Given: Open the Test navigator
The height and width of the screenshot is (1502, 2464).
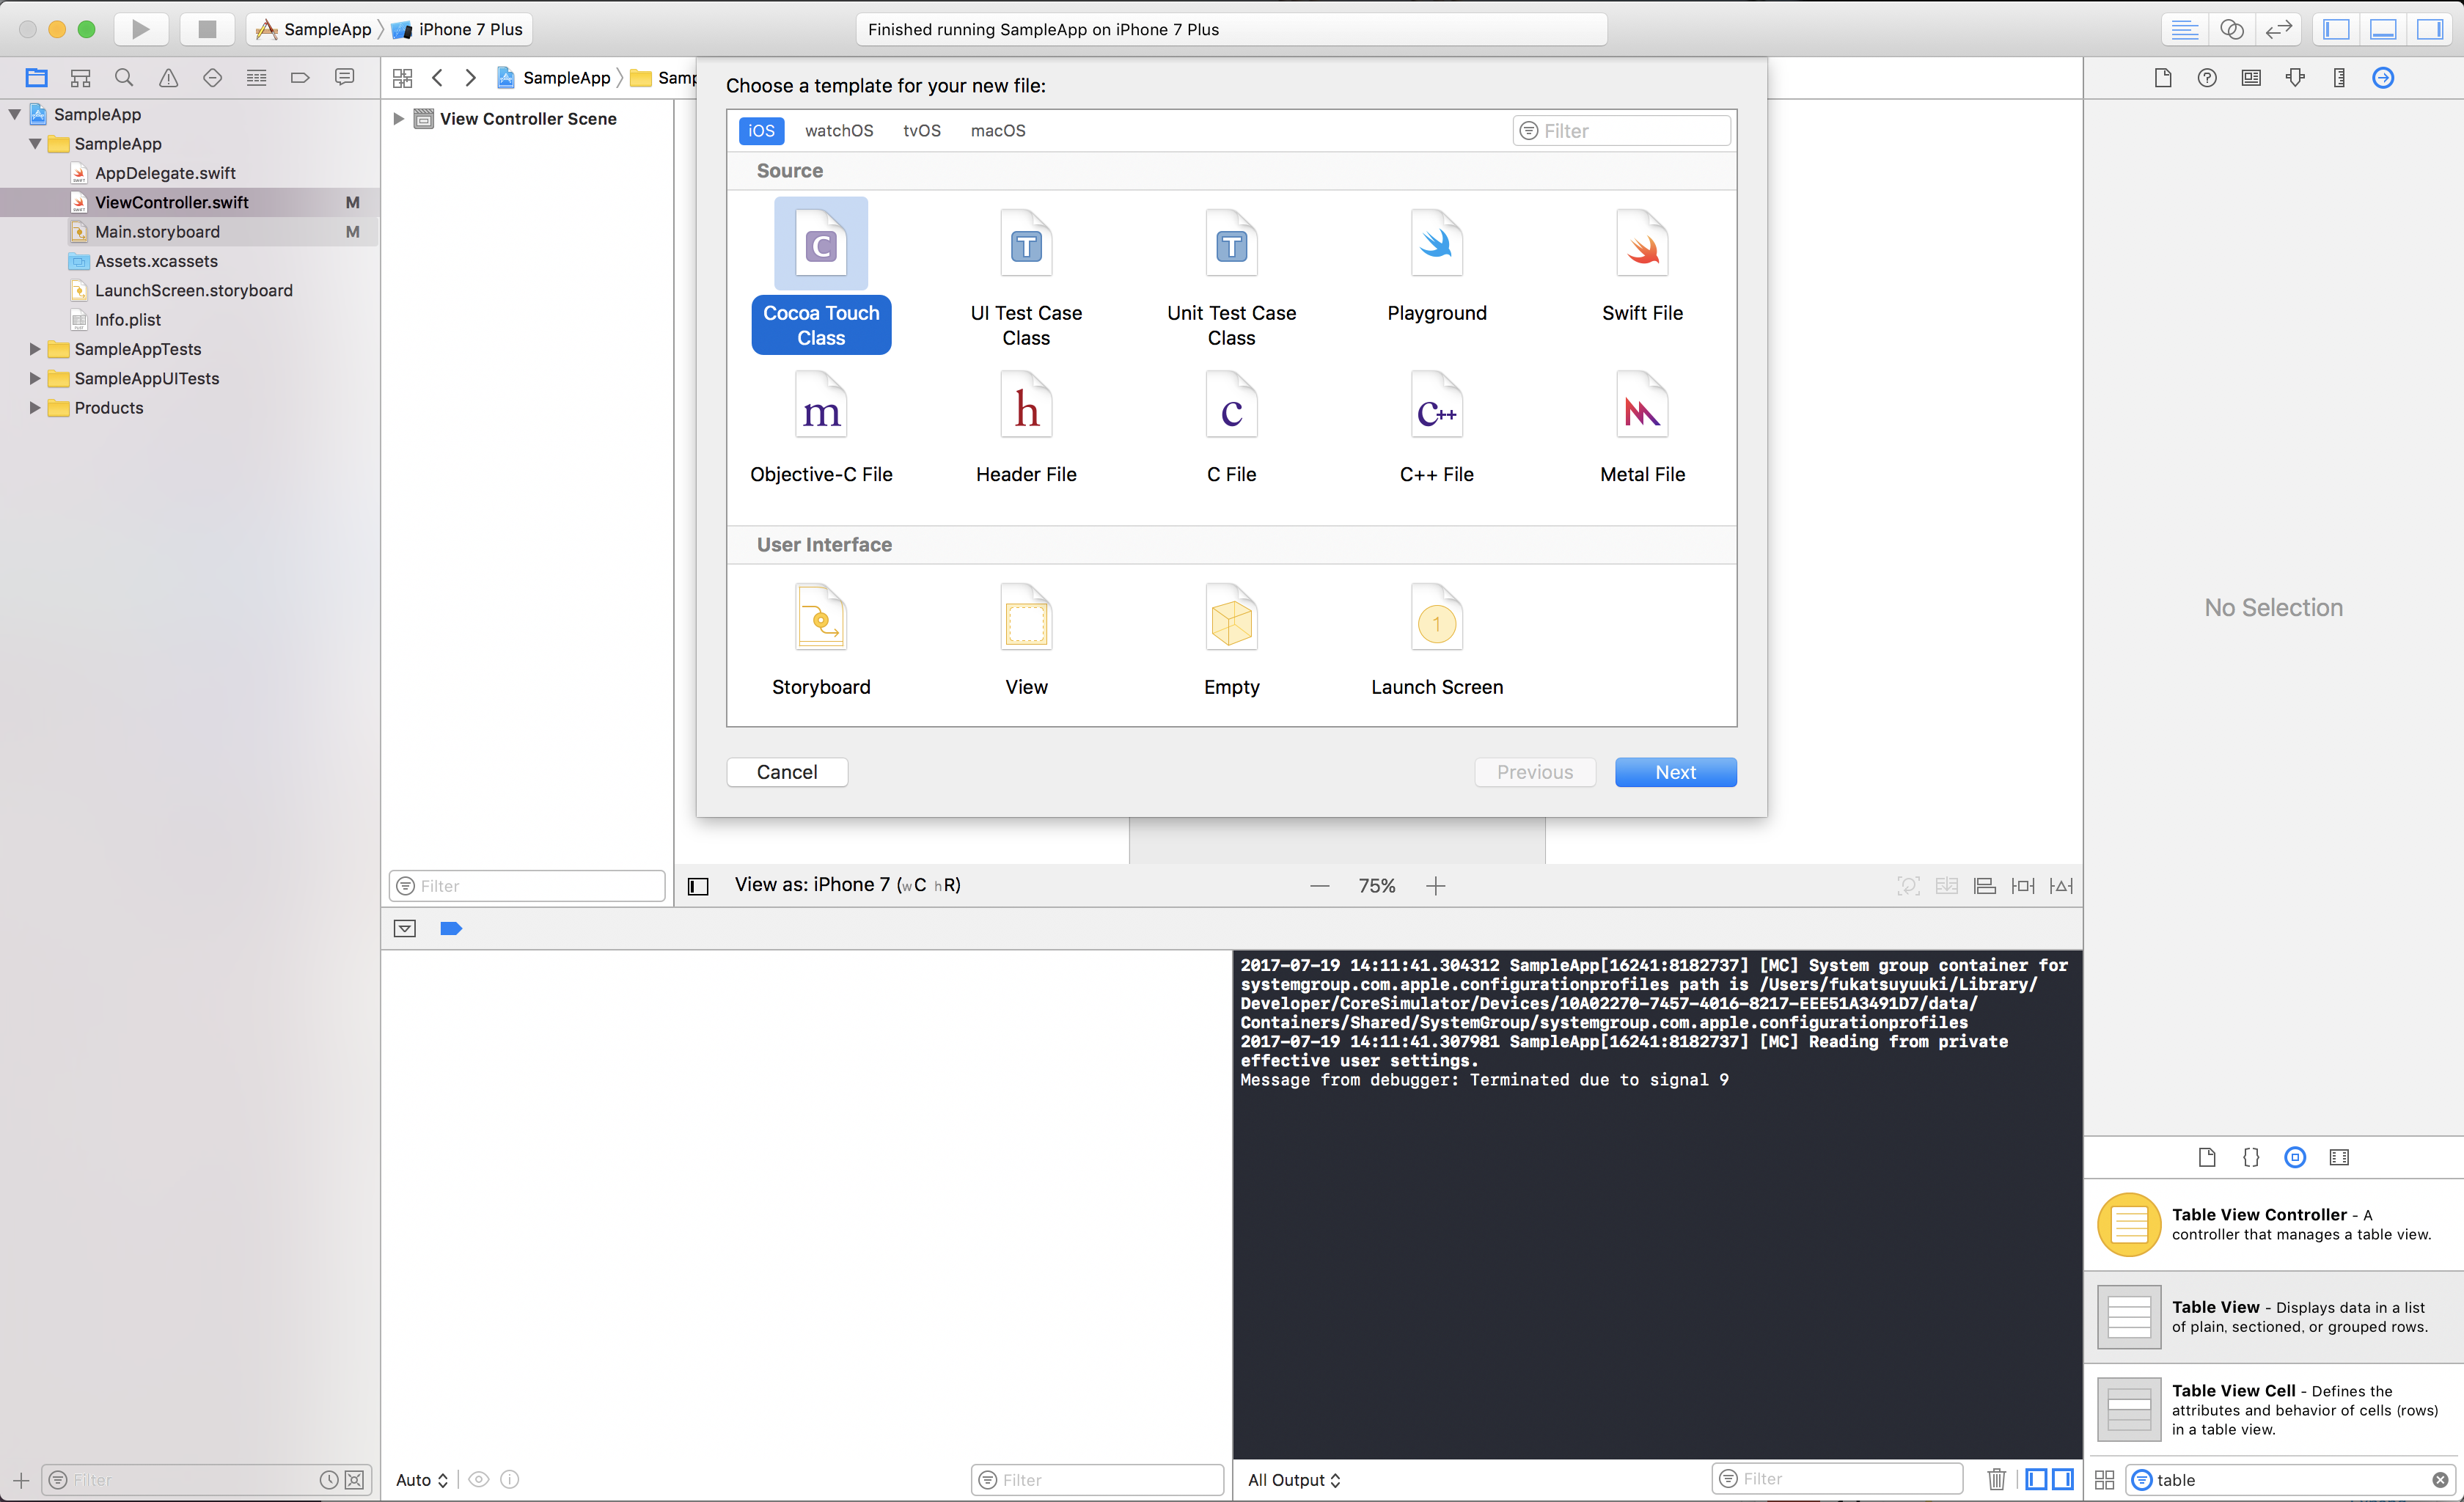Looking at the screenshot, I should (212, 78).
